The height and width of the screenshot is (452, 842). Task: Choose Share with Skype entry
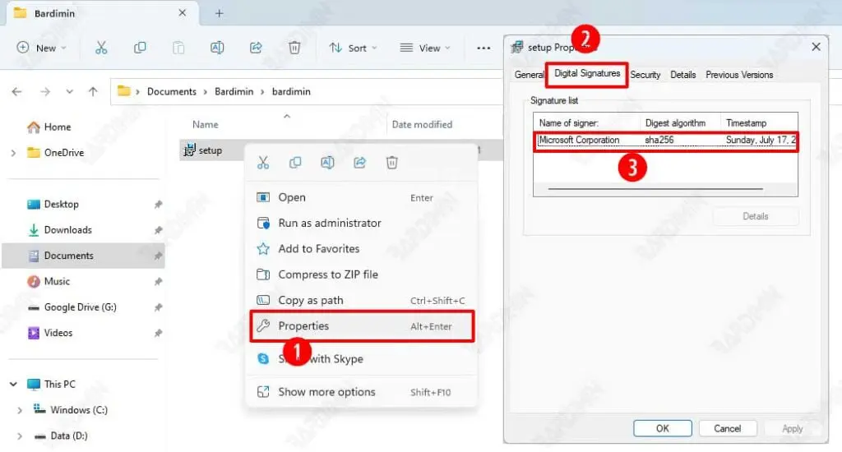(362, 358)
